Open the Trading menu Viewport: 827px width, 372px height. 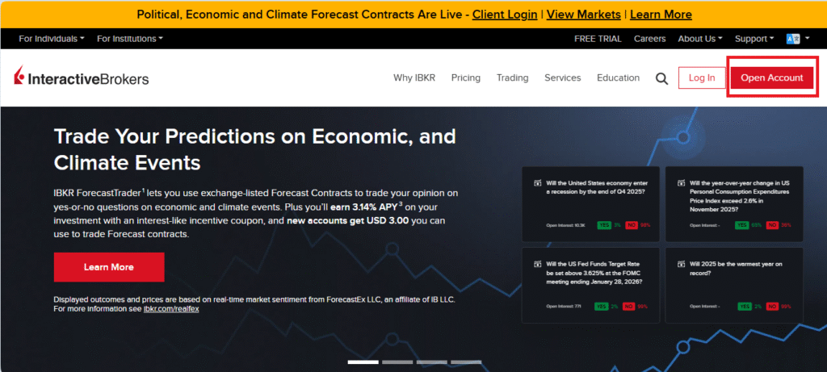click(x=512, y=78)
